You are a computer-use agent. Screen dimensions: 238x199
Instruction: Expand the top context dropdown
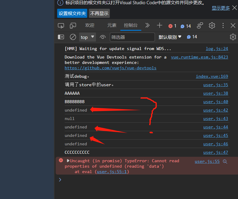pos(88,37)
